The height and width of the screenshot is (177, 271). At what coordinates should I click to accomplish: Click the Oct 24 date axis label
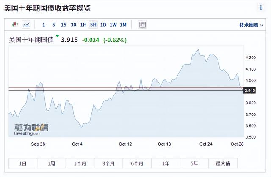tap(206, 144)
